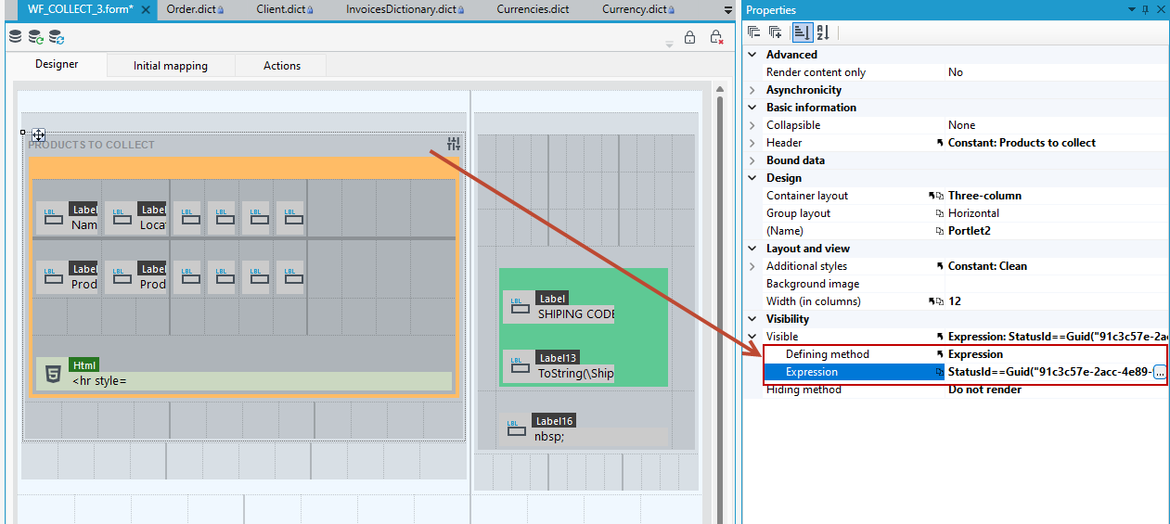Select the Html control icon

[53, 375]
